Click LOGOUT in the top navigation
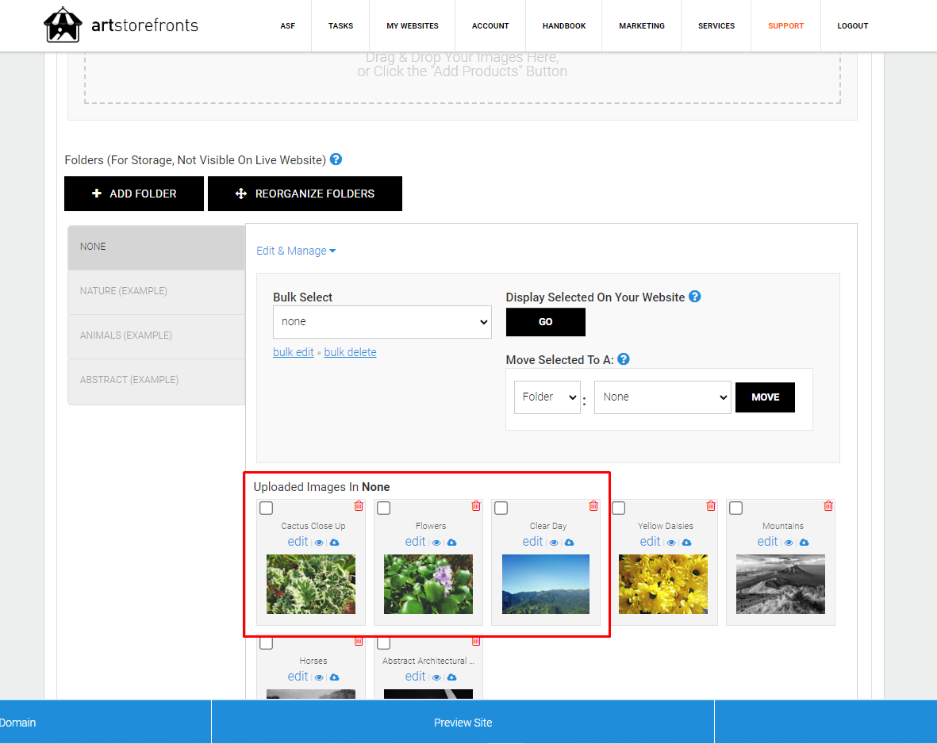Viewport: 937px width, 744px height. pos(853,25)
